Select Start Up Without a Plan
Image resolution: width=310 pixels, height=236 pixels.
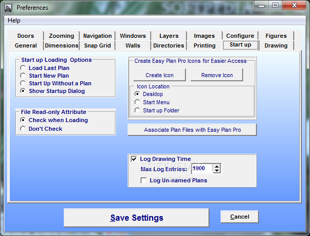pos(56,83)
